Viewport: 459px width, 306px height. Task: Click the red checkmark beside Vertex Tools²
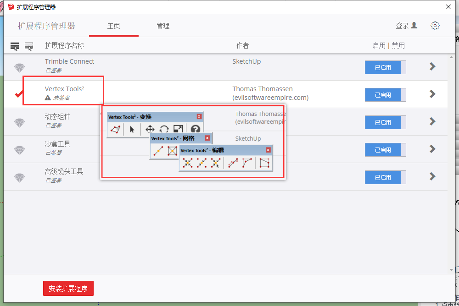(x=19, y=94)
